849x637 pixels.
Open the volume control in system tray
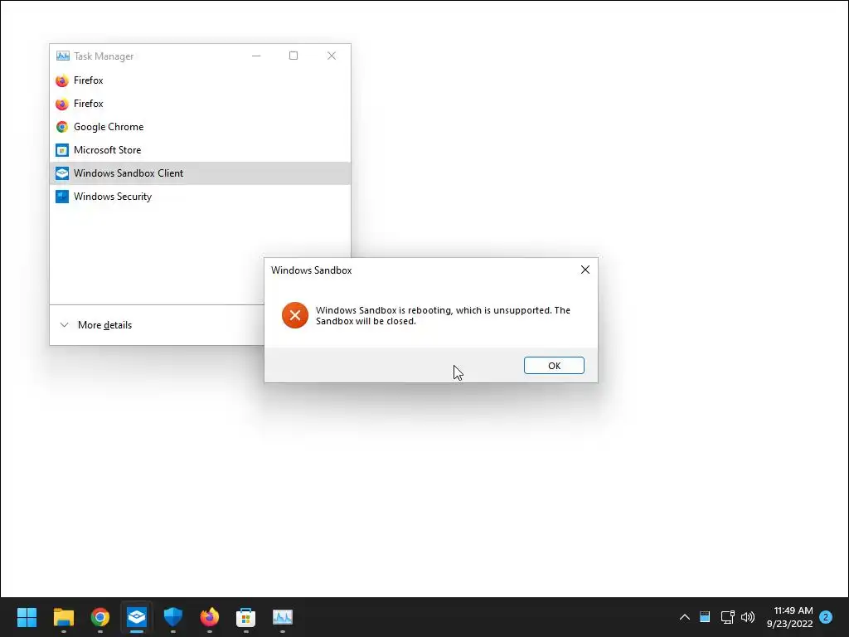748,617
